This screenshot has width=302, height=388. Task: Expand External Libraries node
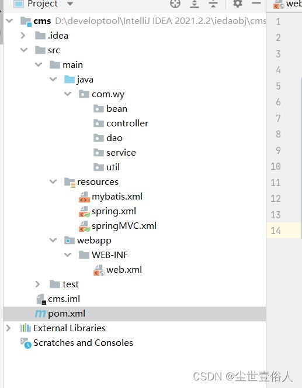tap(8, 328)
